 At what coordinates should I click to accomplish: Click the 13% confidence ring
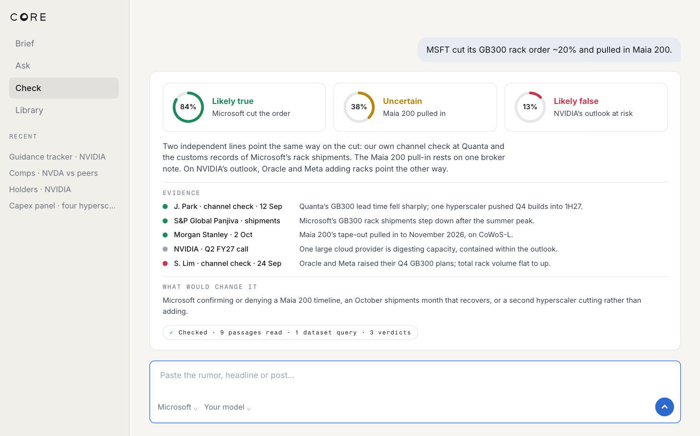point(530,107)
